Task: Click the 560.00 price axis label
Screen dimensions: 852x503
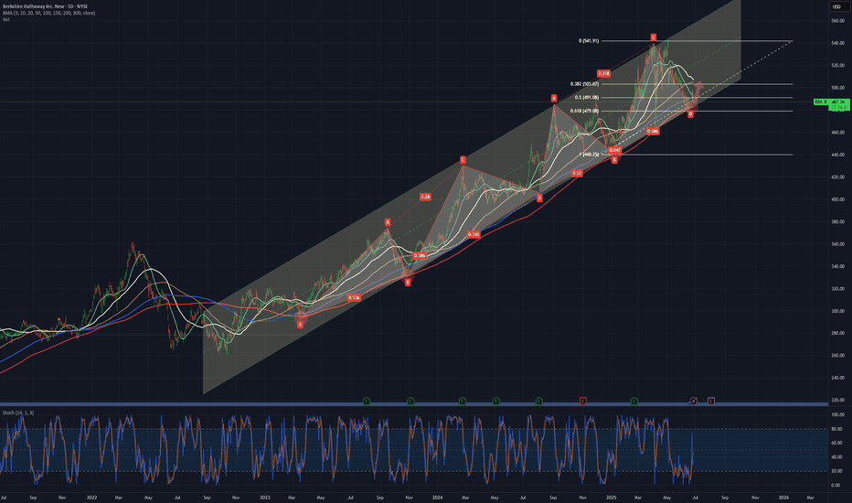Action: point(837,21)
